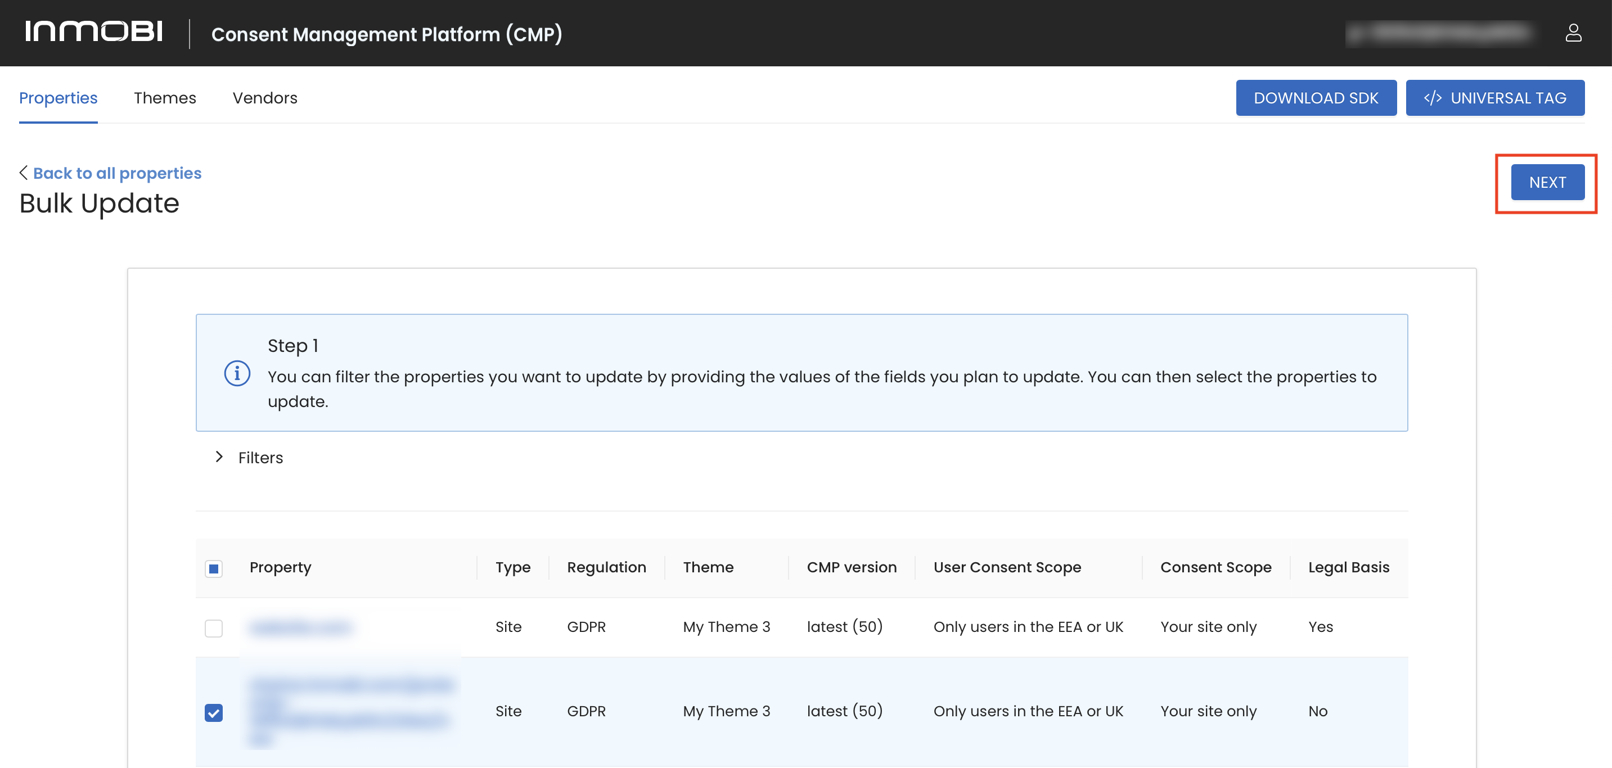Image resolution: width=1612 pixels, height=768 pixels.
Task: Click the blurred account name in header
Action: click(x=1439, y=33)
